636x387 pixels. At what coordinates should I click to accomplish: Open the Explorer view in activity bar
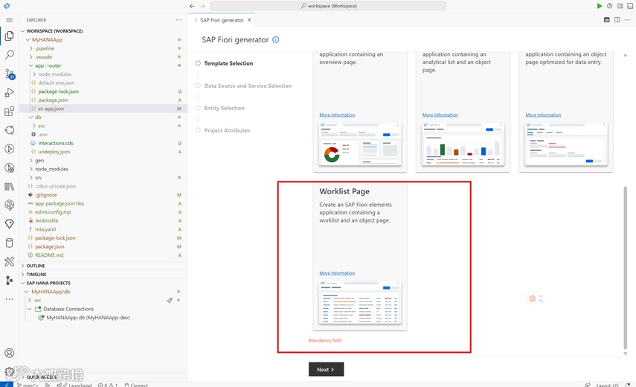pos(10,36)
